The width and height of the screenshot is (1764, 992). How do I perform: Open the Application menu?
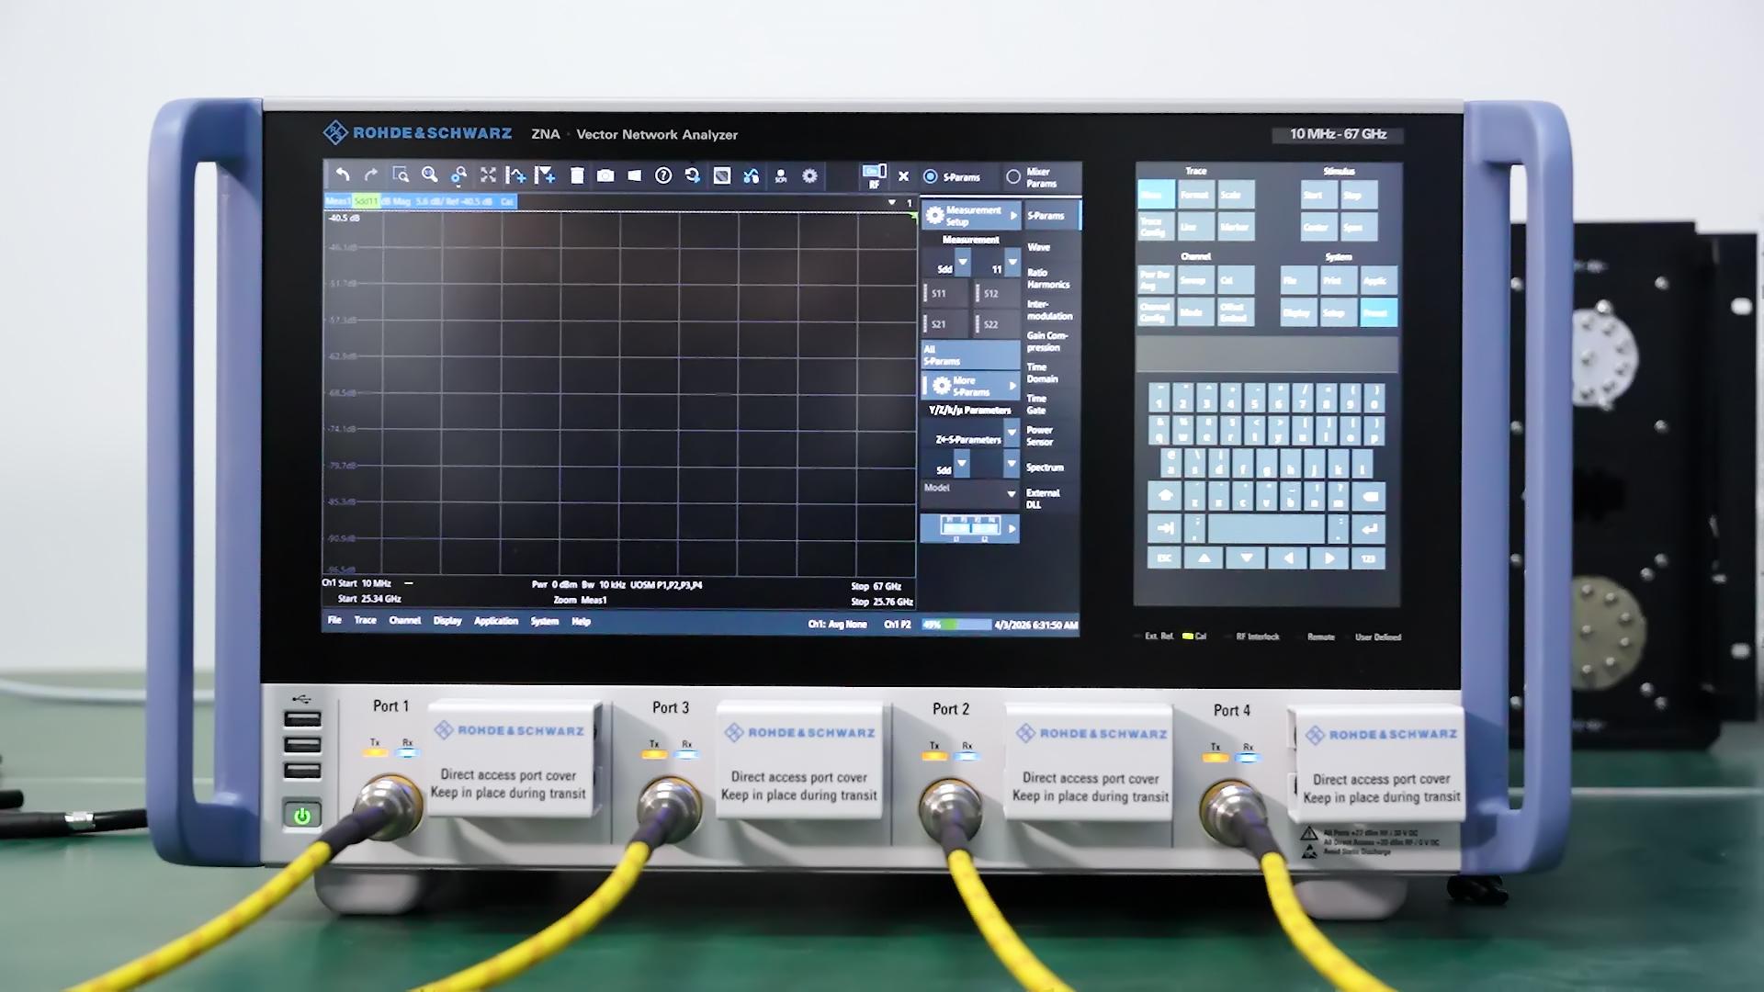point(496,621)
